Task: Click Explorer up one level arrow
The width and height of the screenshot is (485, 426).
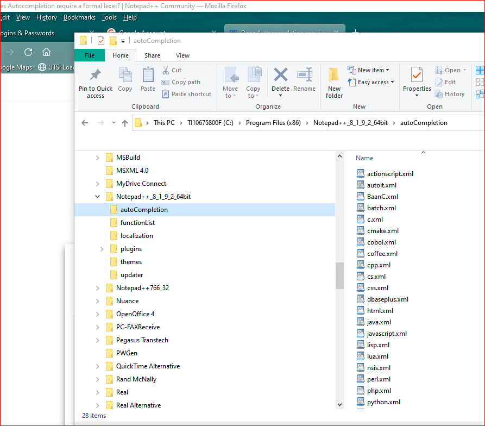Action: [x=125, y=123]
